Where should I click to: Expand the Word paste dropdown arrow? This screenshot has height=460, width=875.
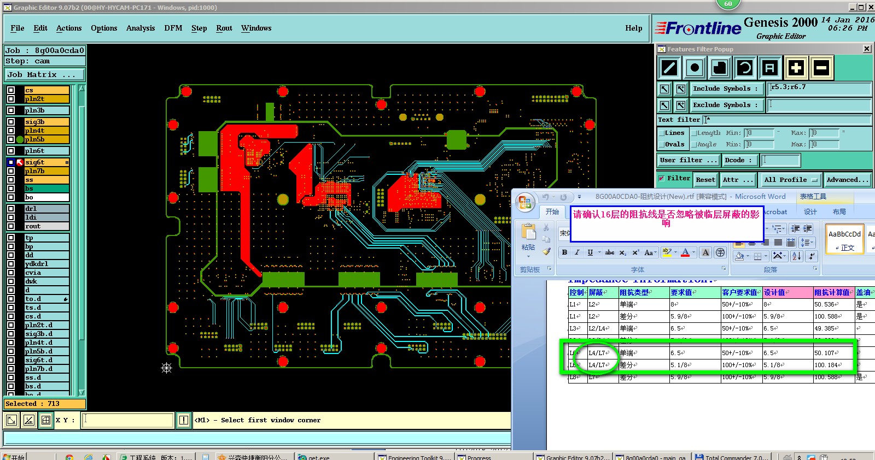pyautogui.click(x=528, y=256)
